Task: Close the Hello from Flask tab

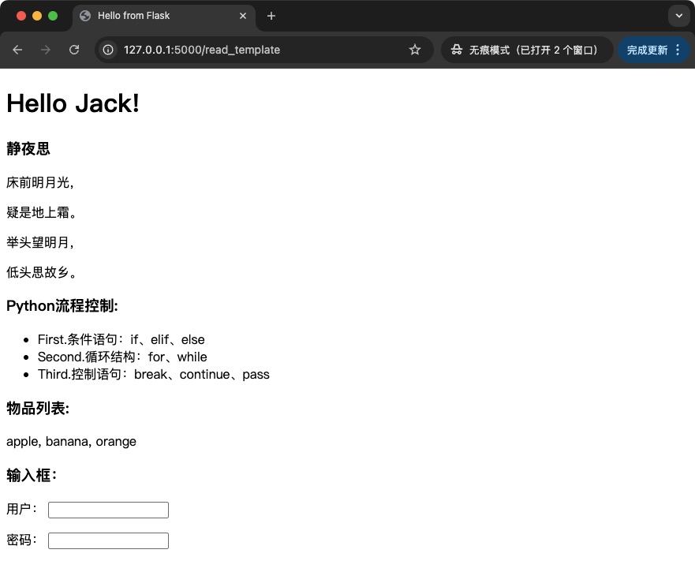Action: pos(243,16)
